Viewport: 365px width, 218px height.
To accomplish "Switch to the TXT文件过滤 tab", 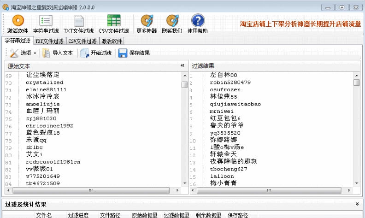I will click(50, 41).
